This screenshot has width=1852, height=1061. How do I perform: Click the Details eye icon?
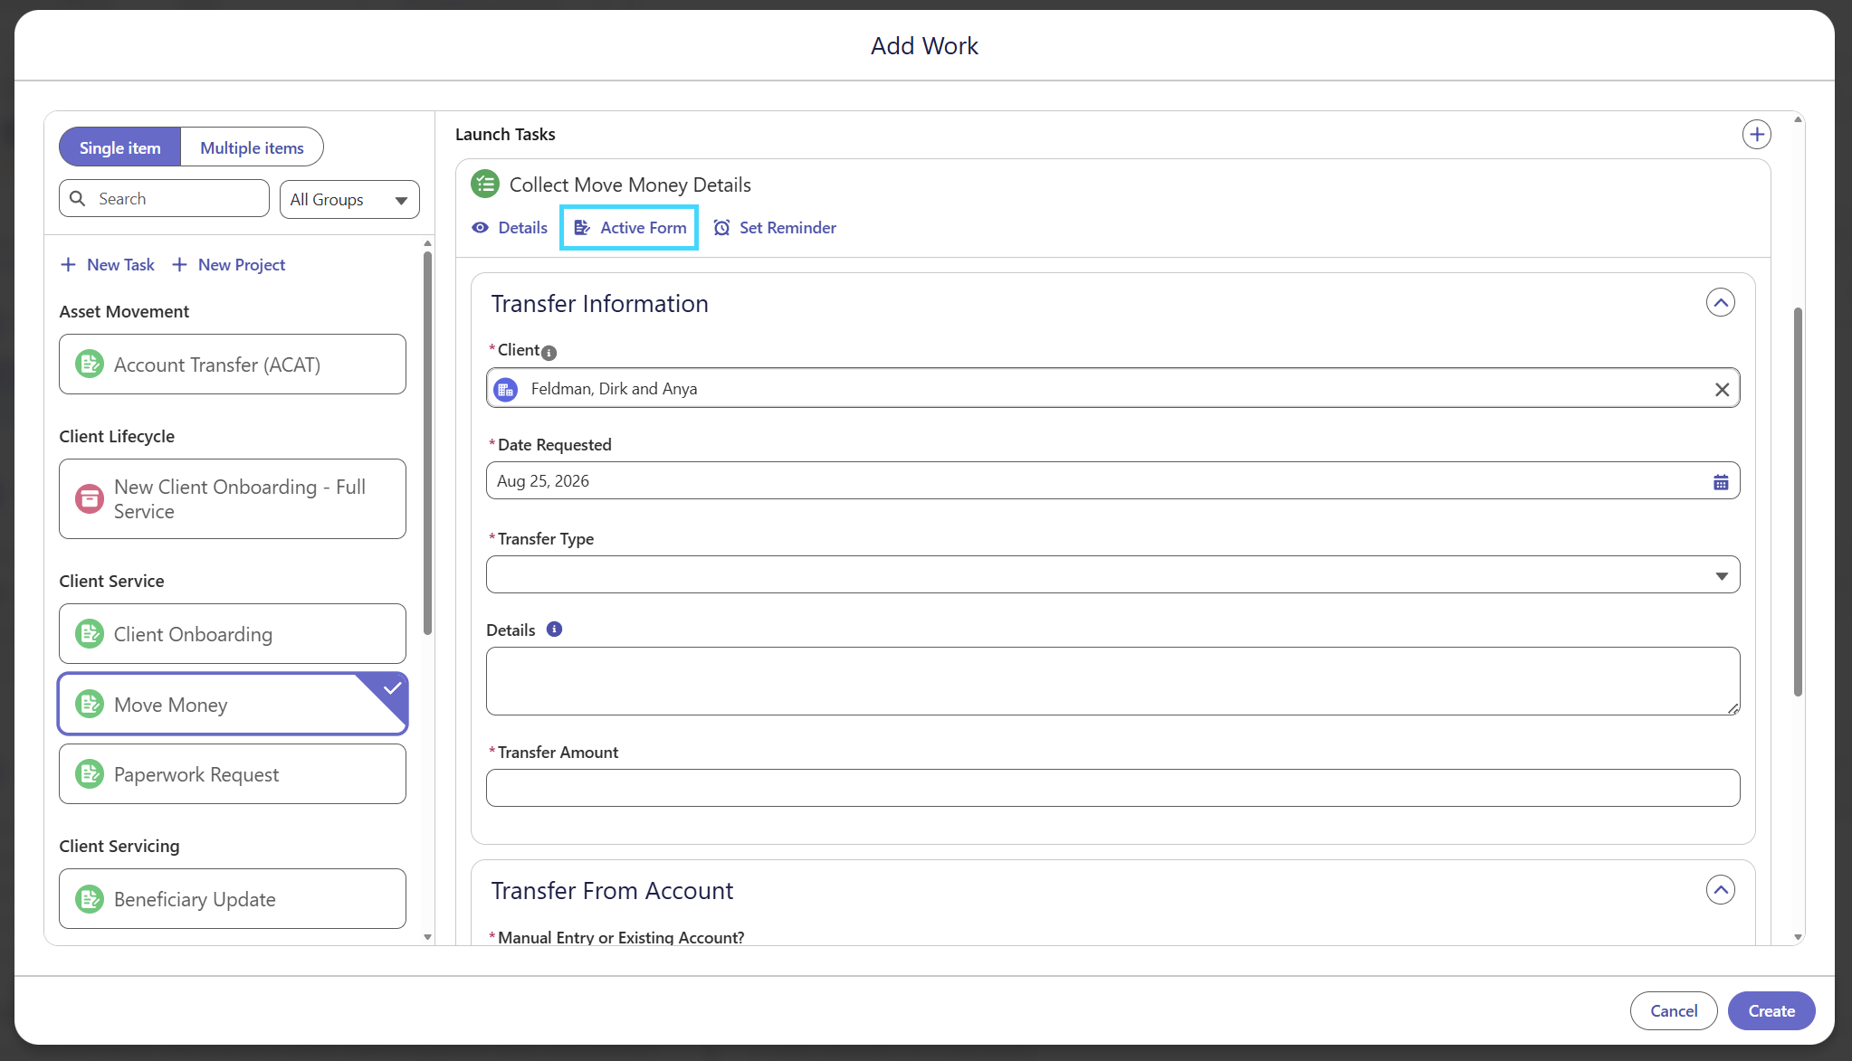pyautogui.click(x=480, y=228)
